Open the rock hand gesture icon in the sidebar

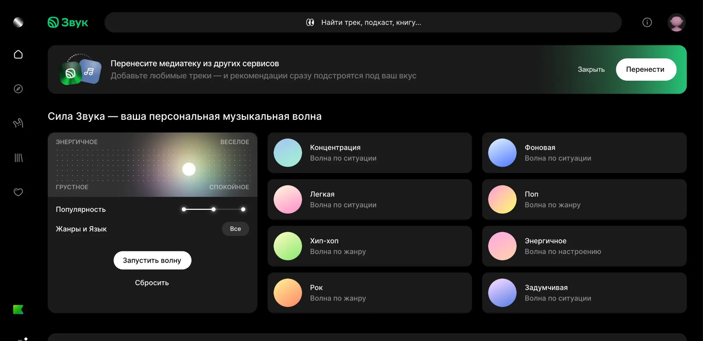click(18, 123)
